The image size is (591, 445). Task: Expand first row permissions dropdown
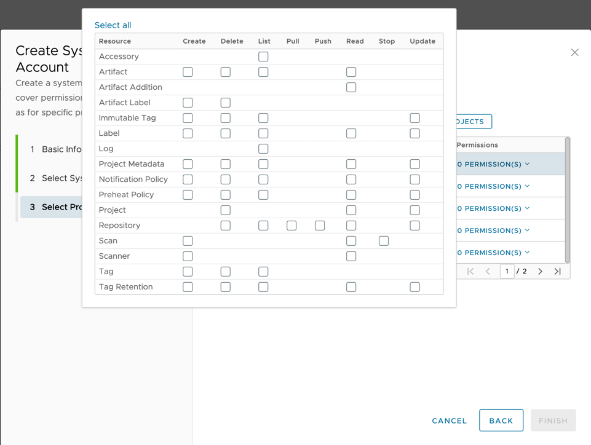point(494,164)
